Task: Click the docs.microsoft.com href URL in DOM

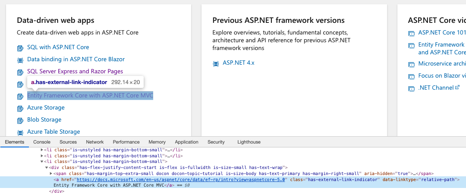Action: (x=181, y=179)
